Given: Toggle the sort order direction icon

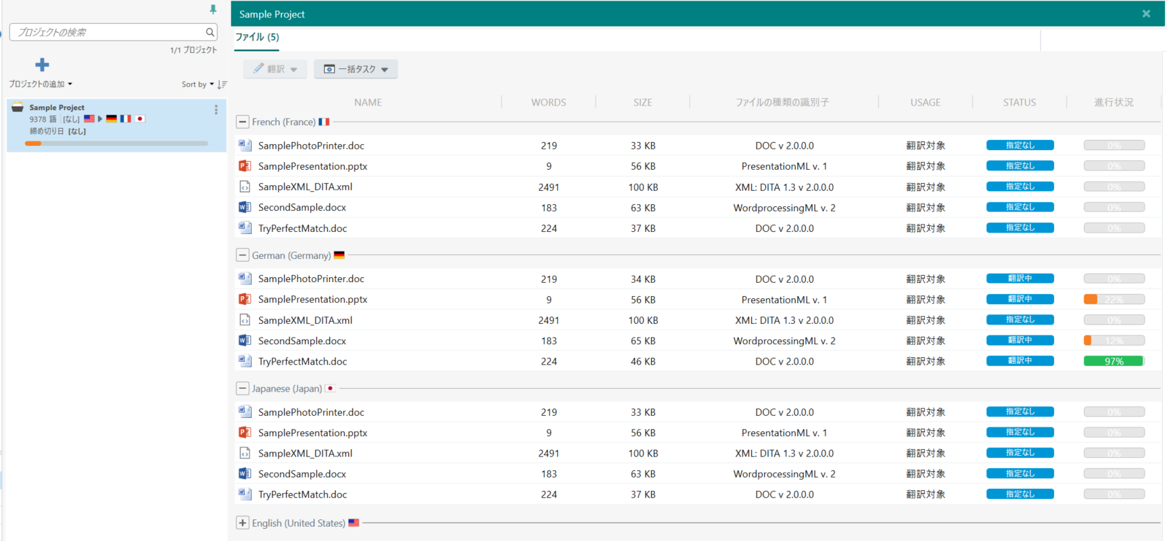Looking at the screenshot, I should [x=222, y=85].
